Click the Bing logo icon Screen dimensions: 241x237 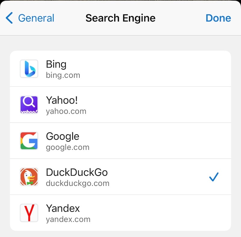click(29, 69)
